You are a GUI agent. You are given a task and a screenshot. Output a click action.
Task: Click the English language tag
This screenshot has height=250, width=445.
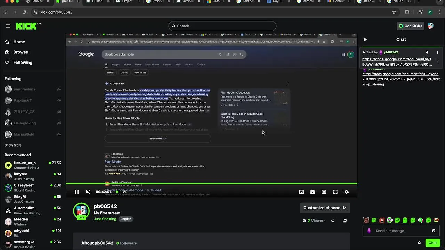(x=126, y=219)
